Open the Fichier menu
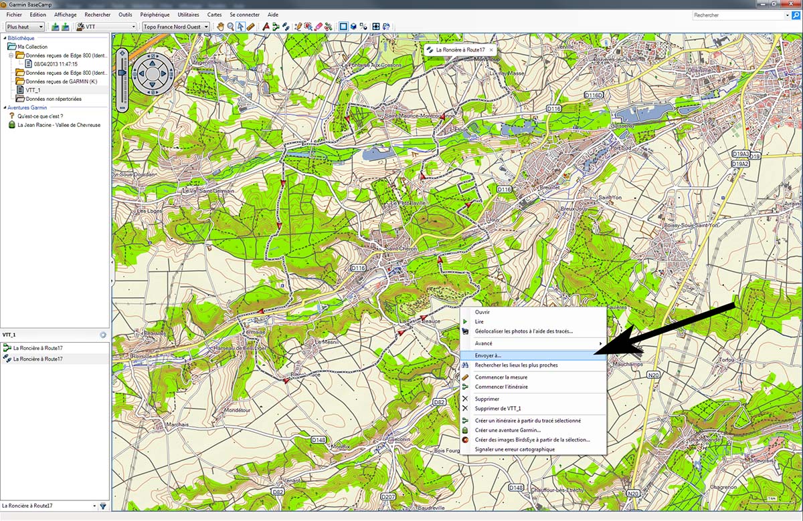803x521 pixels. 14,15
